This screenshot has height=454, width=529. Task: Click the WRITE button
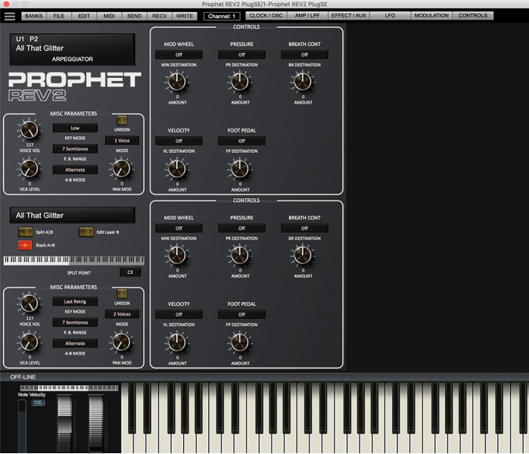tap(185, 16)
